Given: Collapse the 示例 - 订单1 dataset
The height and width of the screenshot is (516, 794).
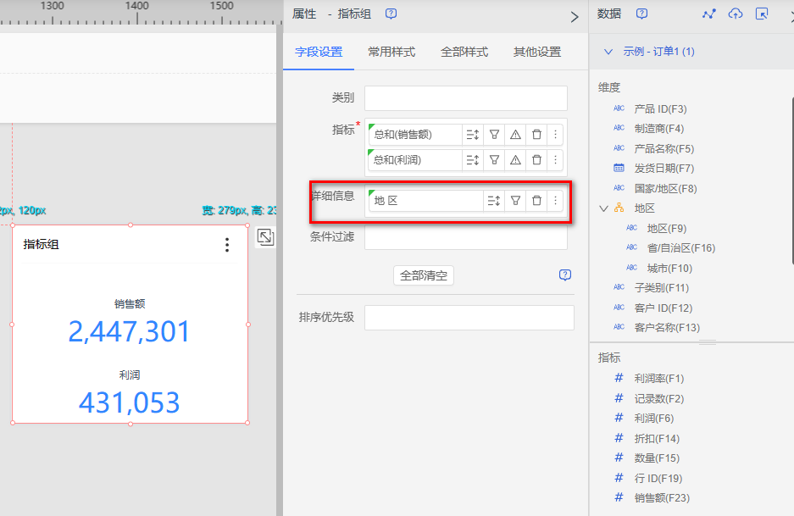Looking at the screenshot, I should (608, 52).
